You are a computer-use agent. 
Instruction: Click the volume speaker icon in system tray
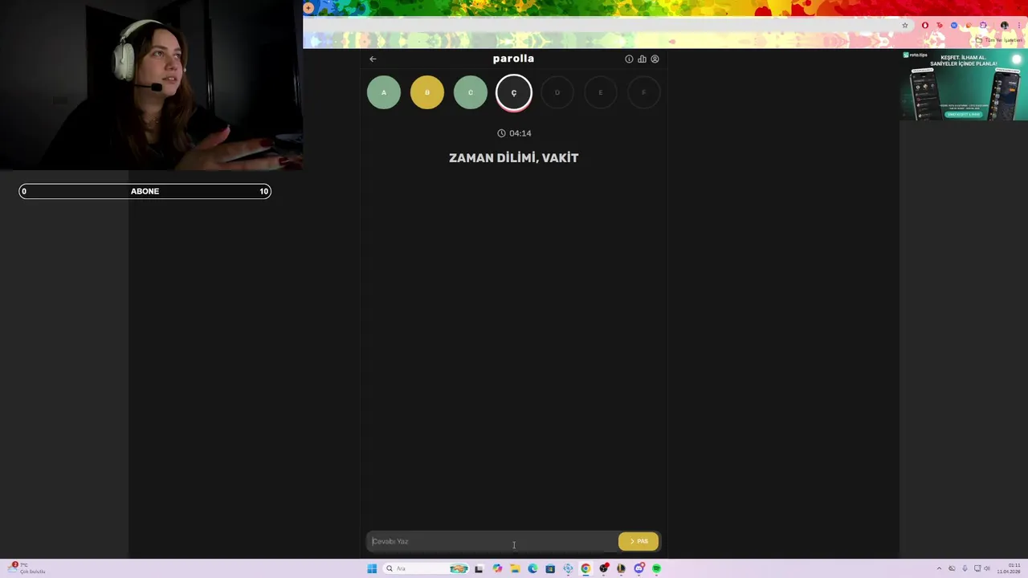pos(987,568)
